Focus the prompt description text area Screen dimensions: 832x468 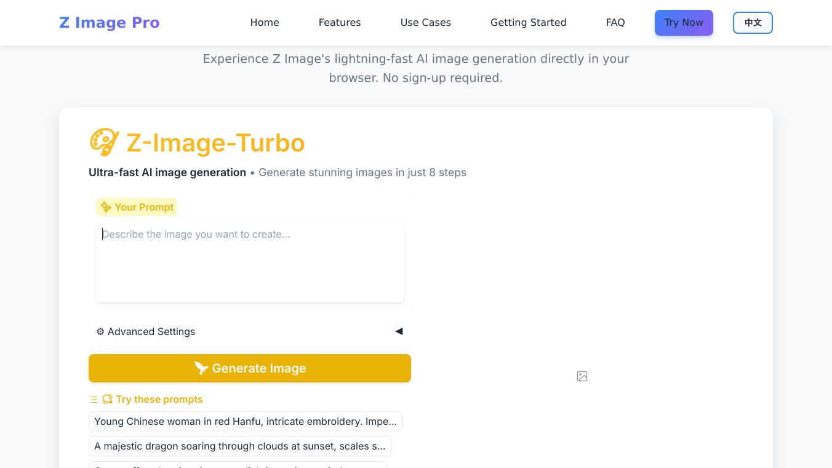point(250,262)
